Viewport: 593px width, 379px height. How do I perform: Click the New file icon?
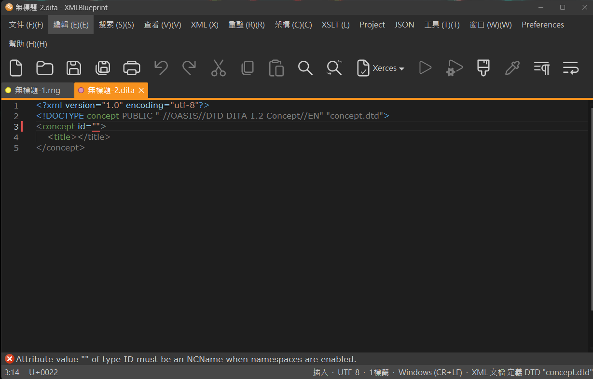click(16, 68)
